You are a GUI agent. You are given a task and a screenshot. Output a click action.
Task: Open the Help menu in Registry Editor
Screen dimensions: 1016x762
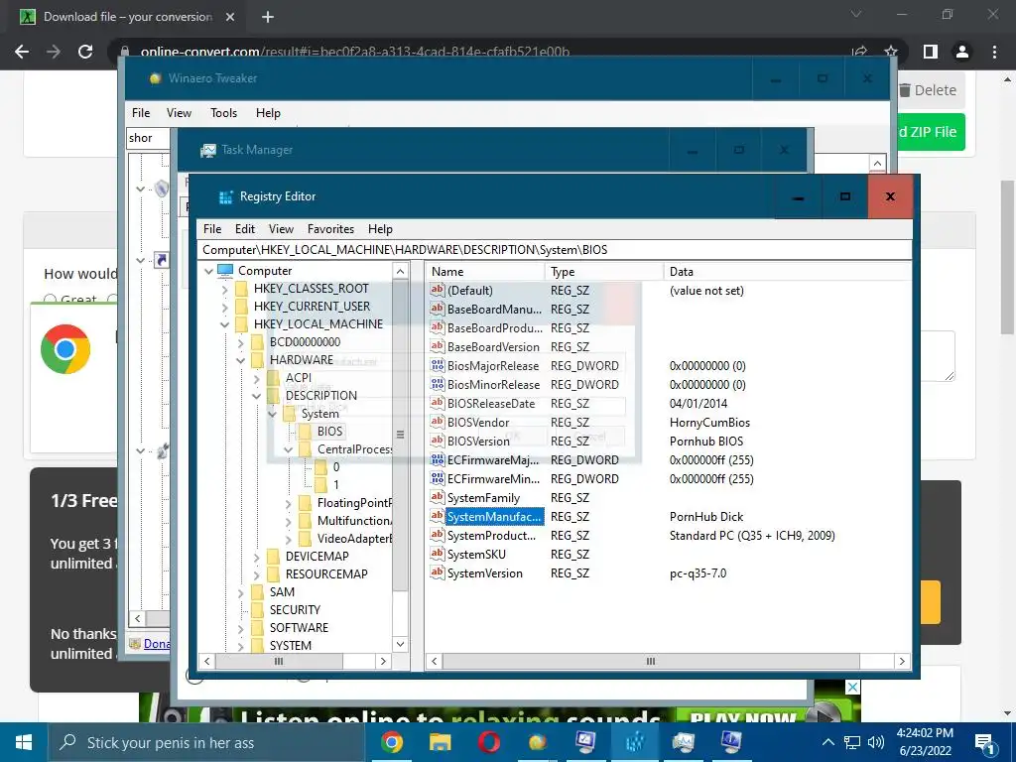click(380, 229)
